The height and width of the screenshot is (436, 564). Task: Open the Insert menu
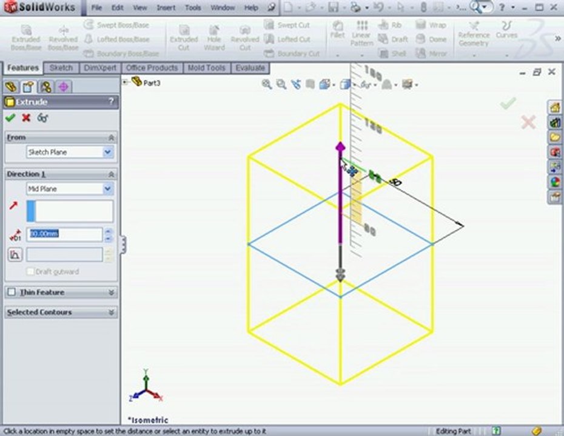[x=166, y=7]
